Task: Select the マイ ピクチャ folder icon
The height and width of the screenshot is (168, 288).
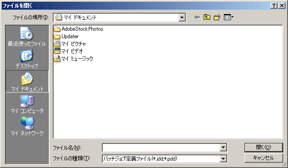Action: [57, 44]
